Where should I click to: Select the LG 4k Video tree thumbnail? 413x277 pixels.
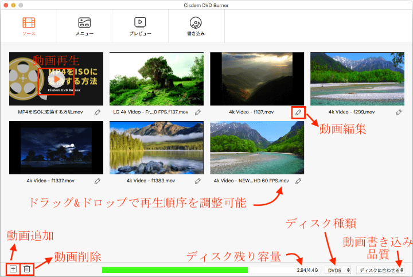click(x=157, y=79)
